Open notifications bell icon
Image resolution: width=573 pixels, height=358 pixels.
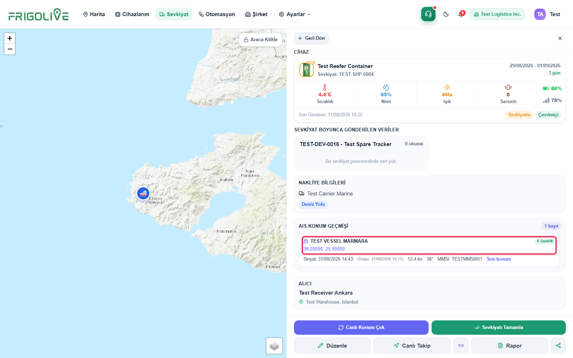461,14
